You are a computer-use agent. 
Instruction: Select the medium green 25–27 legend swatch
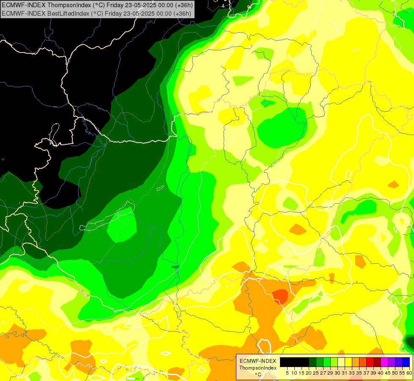point(320,362)
